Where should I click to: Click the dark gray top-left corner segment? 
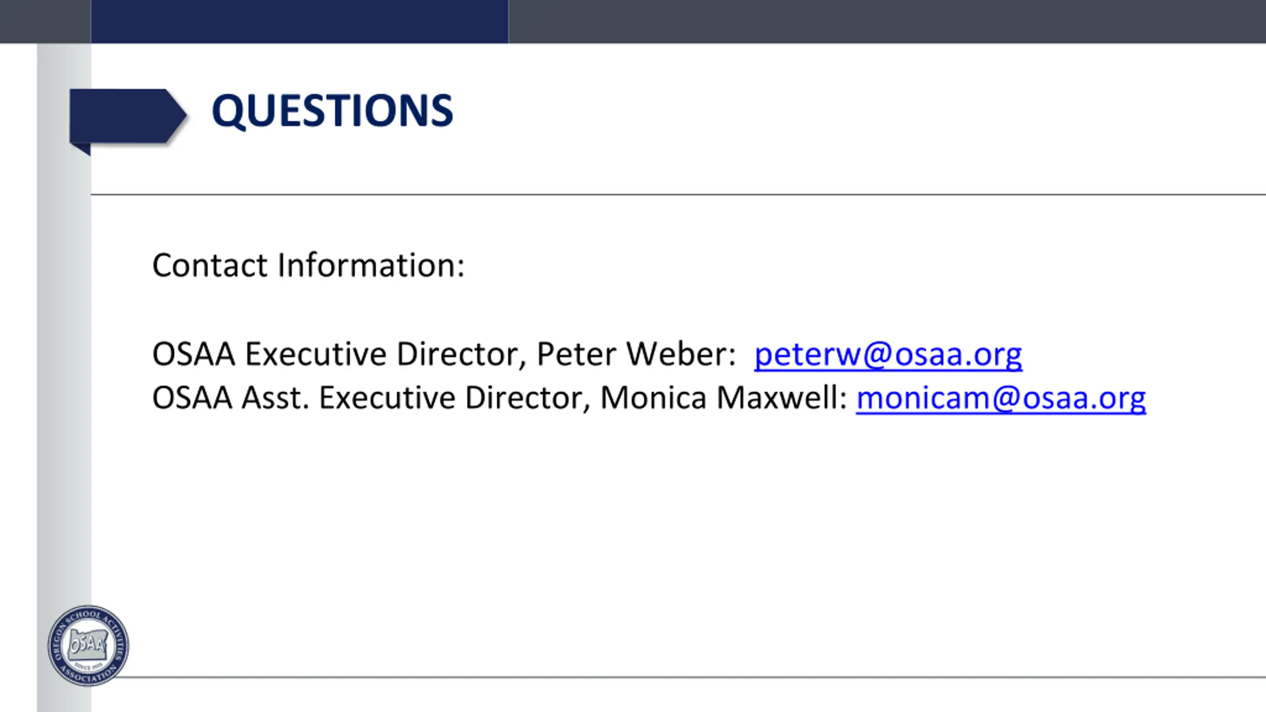pos(45,21)
